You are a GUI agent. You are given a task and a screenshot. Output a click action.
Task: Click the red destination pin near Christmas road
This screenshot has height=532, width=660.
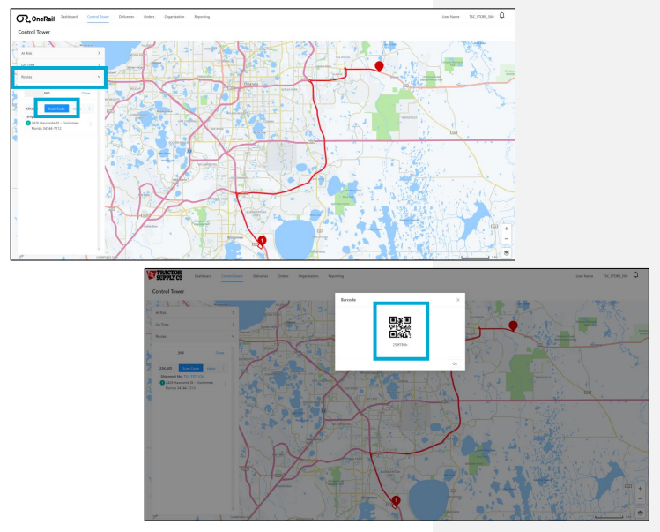[379, 66]
